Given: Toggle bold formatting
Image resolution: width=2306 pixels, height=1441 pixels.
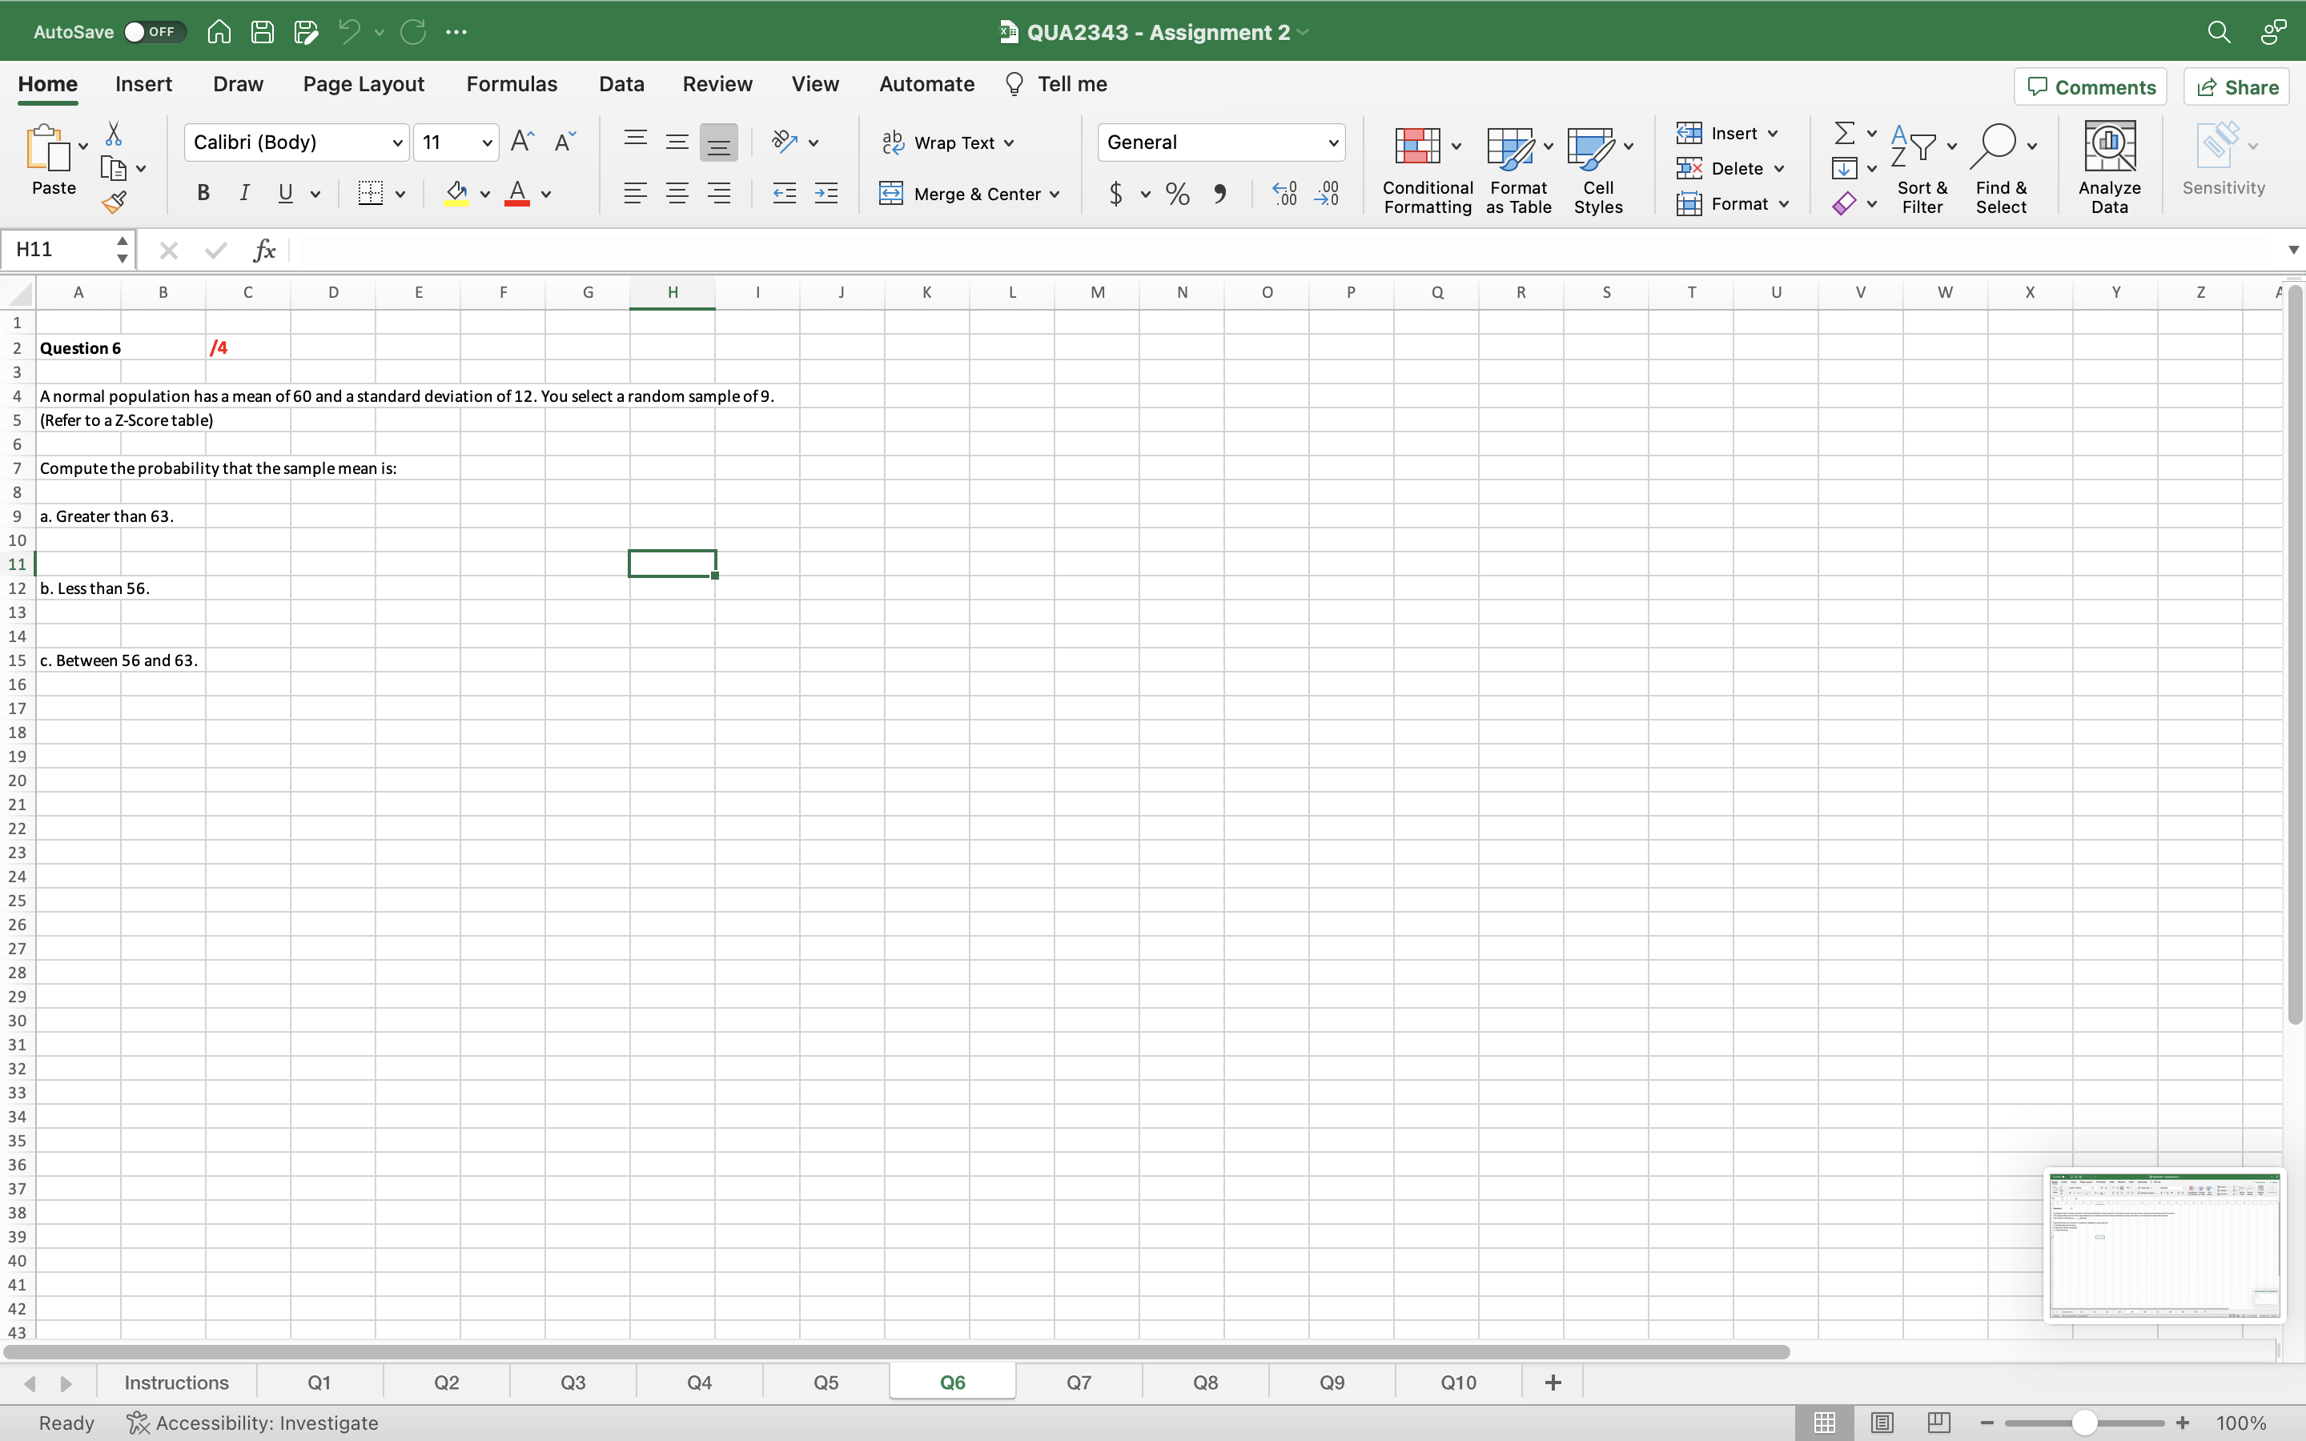Looking at the screenshot, I should click(x=203, y=192).
